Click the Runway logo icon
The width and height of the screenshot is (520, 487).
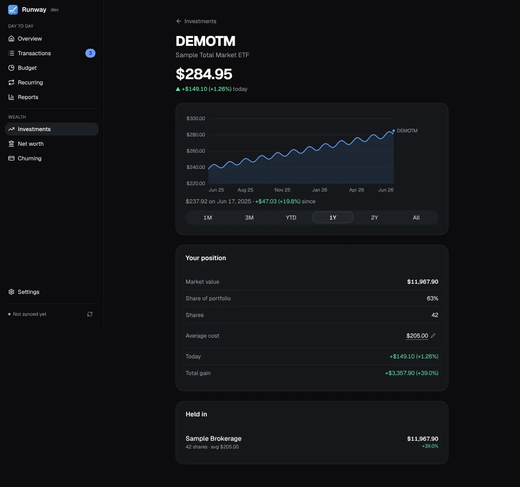tap(13, 10)
